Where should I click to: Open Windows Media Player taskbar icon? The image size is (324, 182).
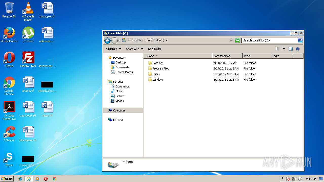(37, 179)
